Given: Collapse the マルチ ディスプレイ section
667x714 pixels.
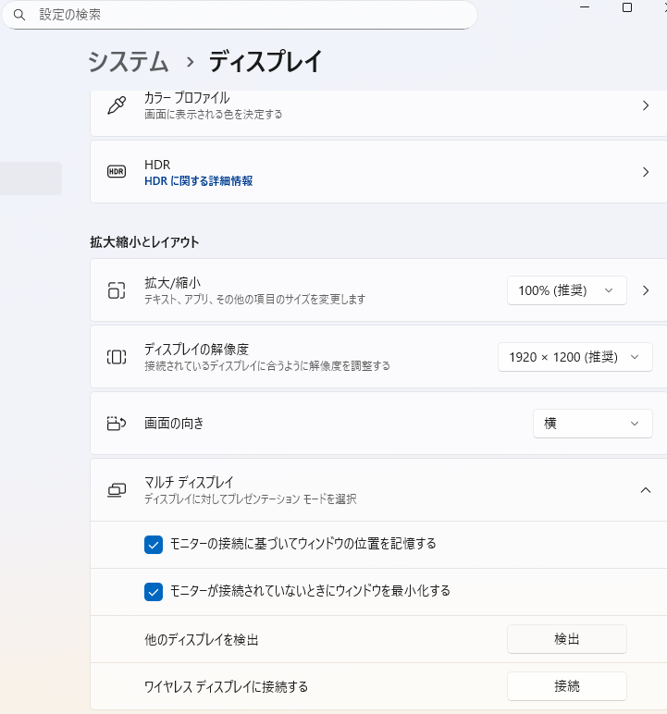Looking at the screenshot, I should click(x=646, y=490).
